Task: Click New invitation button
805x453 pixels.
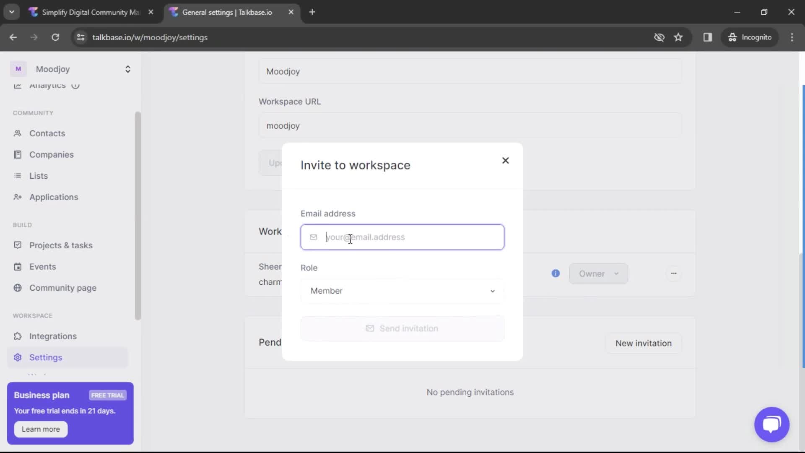Action: point(643,343)
